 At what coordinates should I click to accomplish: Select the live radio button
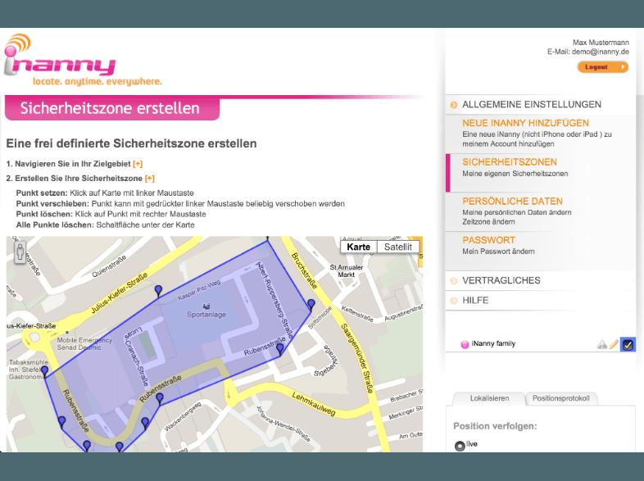tap(459, 446)
